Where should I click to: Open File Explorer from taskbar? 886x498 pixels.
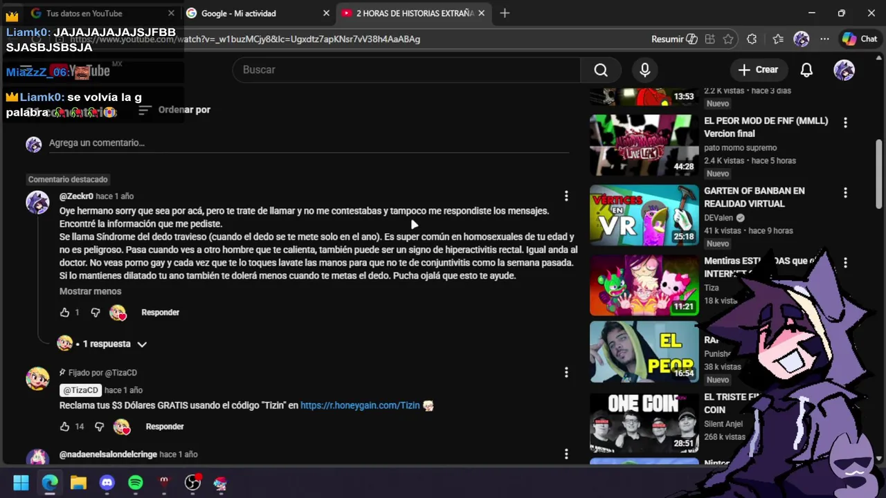(x=78, y=483)
